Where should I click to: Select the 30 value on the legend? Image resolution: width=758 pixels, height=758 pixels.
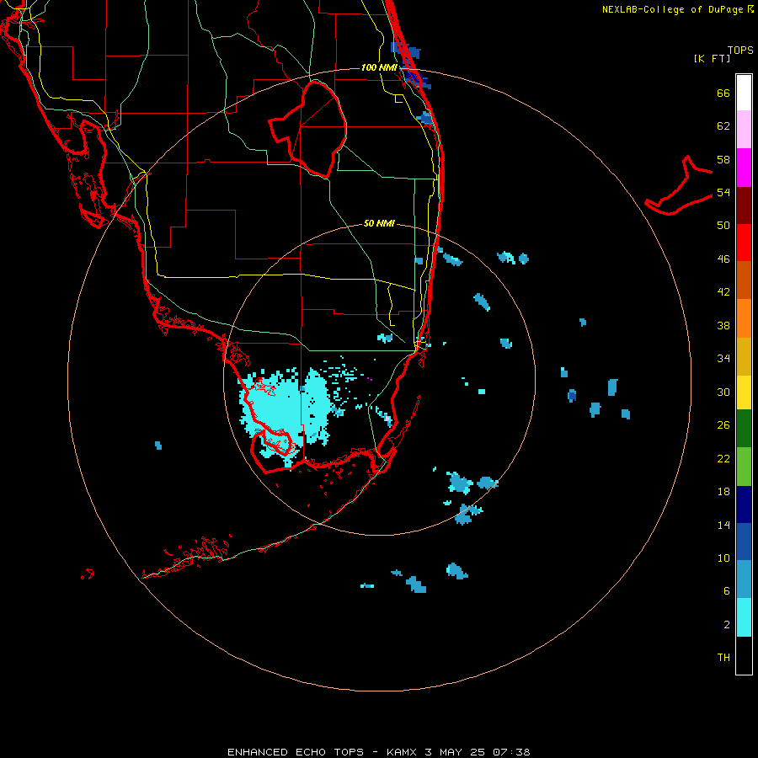[x=723, y=392]
